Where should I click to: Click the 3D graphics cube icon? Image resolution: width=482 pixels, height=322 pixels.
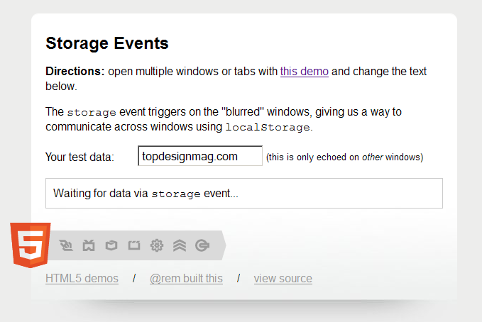tap(111, 245)
